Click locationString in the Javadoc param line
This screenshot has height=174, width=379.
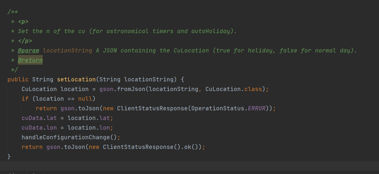pos(68,50)
